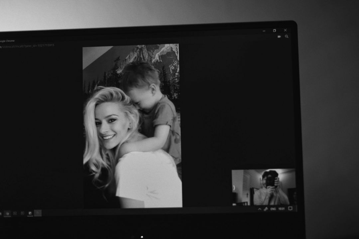359x239 pixels.
Task: Click the zoom magnifier icon in toolbar
Action: (287, 37)
